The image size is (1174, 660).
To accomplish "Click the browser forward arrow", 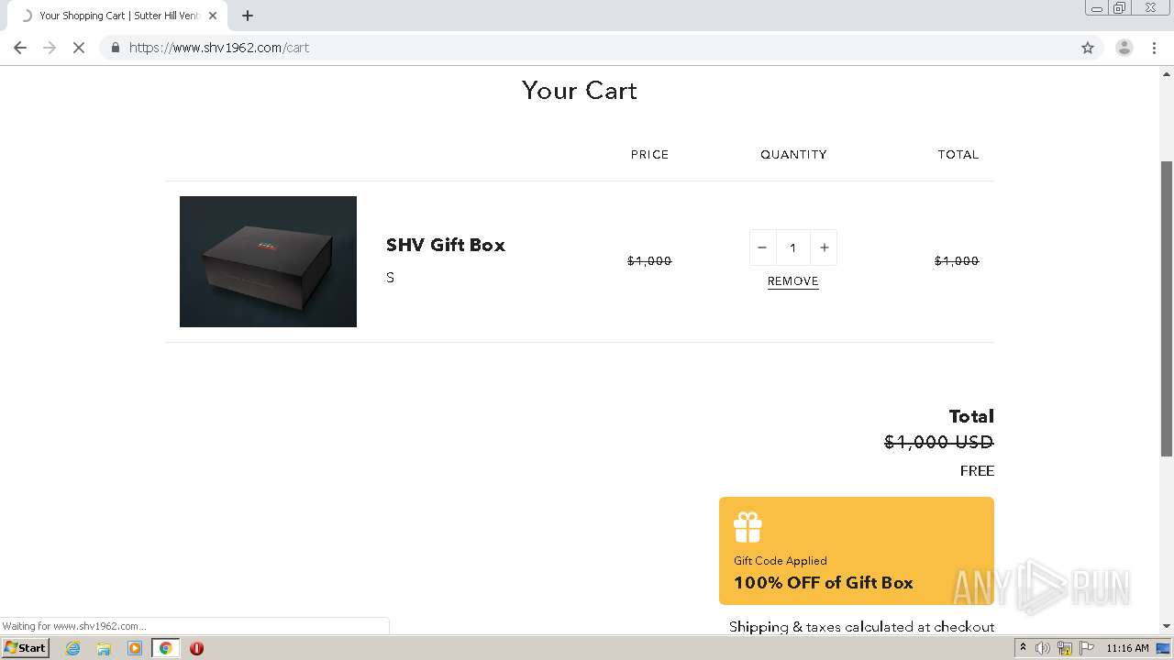I will pyautogui.click(x=50, y=48).
